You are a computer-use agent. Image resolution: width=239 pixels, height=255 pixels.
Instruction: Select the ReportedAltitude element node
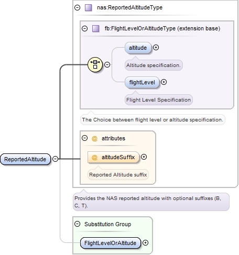[25, 159]
